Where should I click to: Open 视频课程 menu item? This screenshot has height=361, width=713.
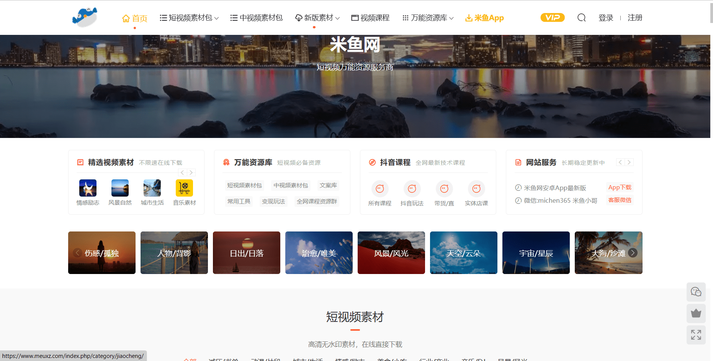[x=370, y=18]
